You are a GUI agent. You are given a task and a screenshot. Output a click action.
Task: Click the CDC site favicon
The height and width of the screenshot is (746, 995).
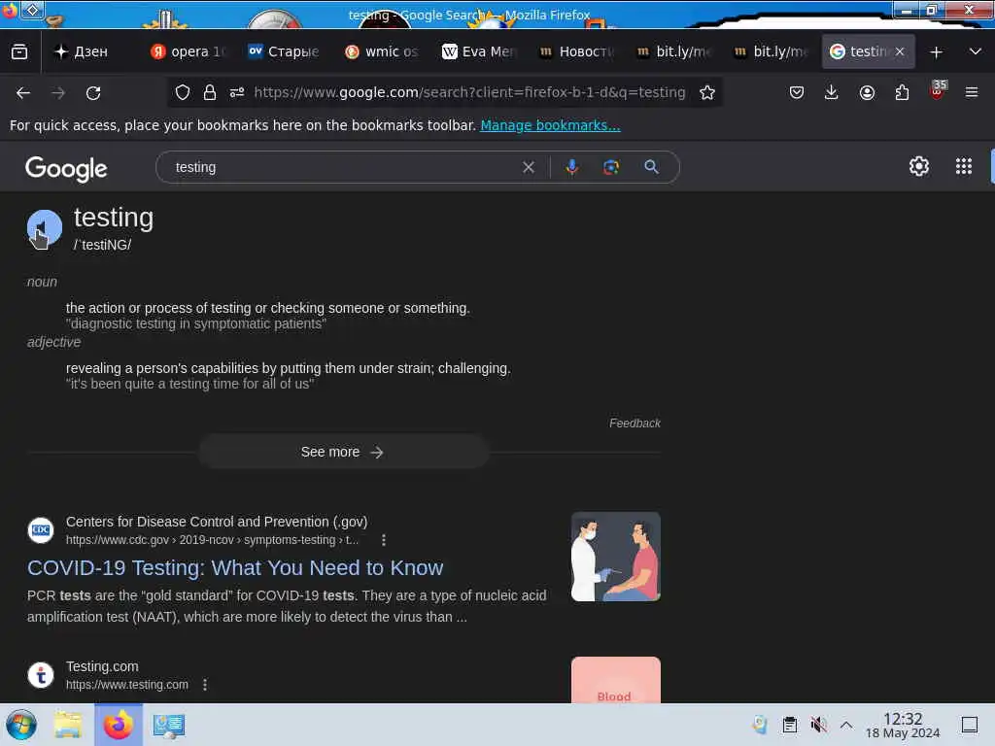pyautogui.click(x=41, y=530)
